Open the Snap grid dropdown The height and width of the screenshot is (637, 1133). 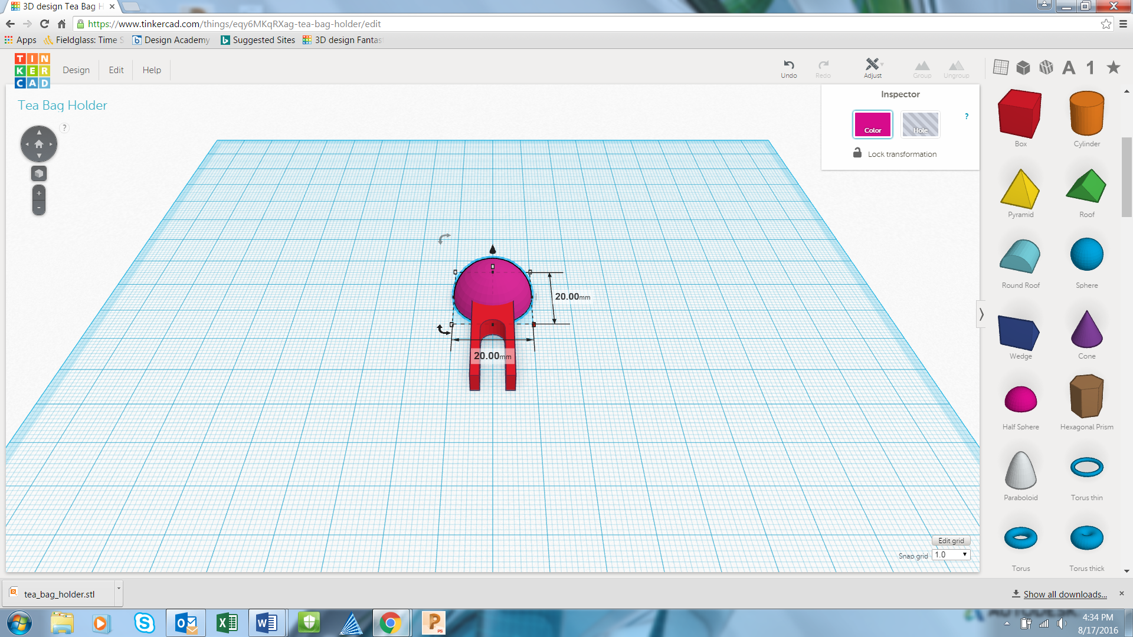click(x=951, y=555)
